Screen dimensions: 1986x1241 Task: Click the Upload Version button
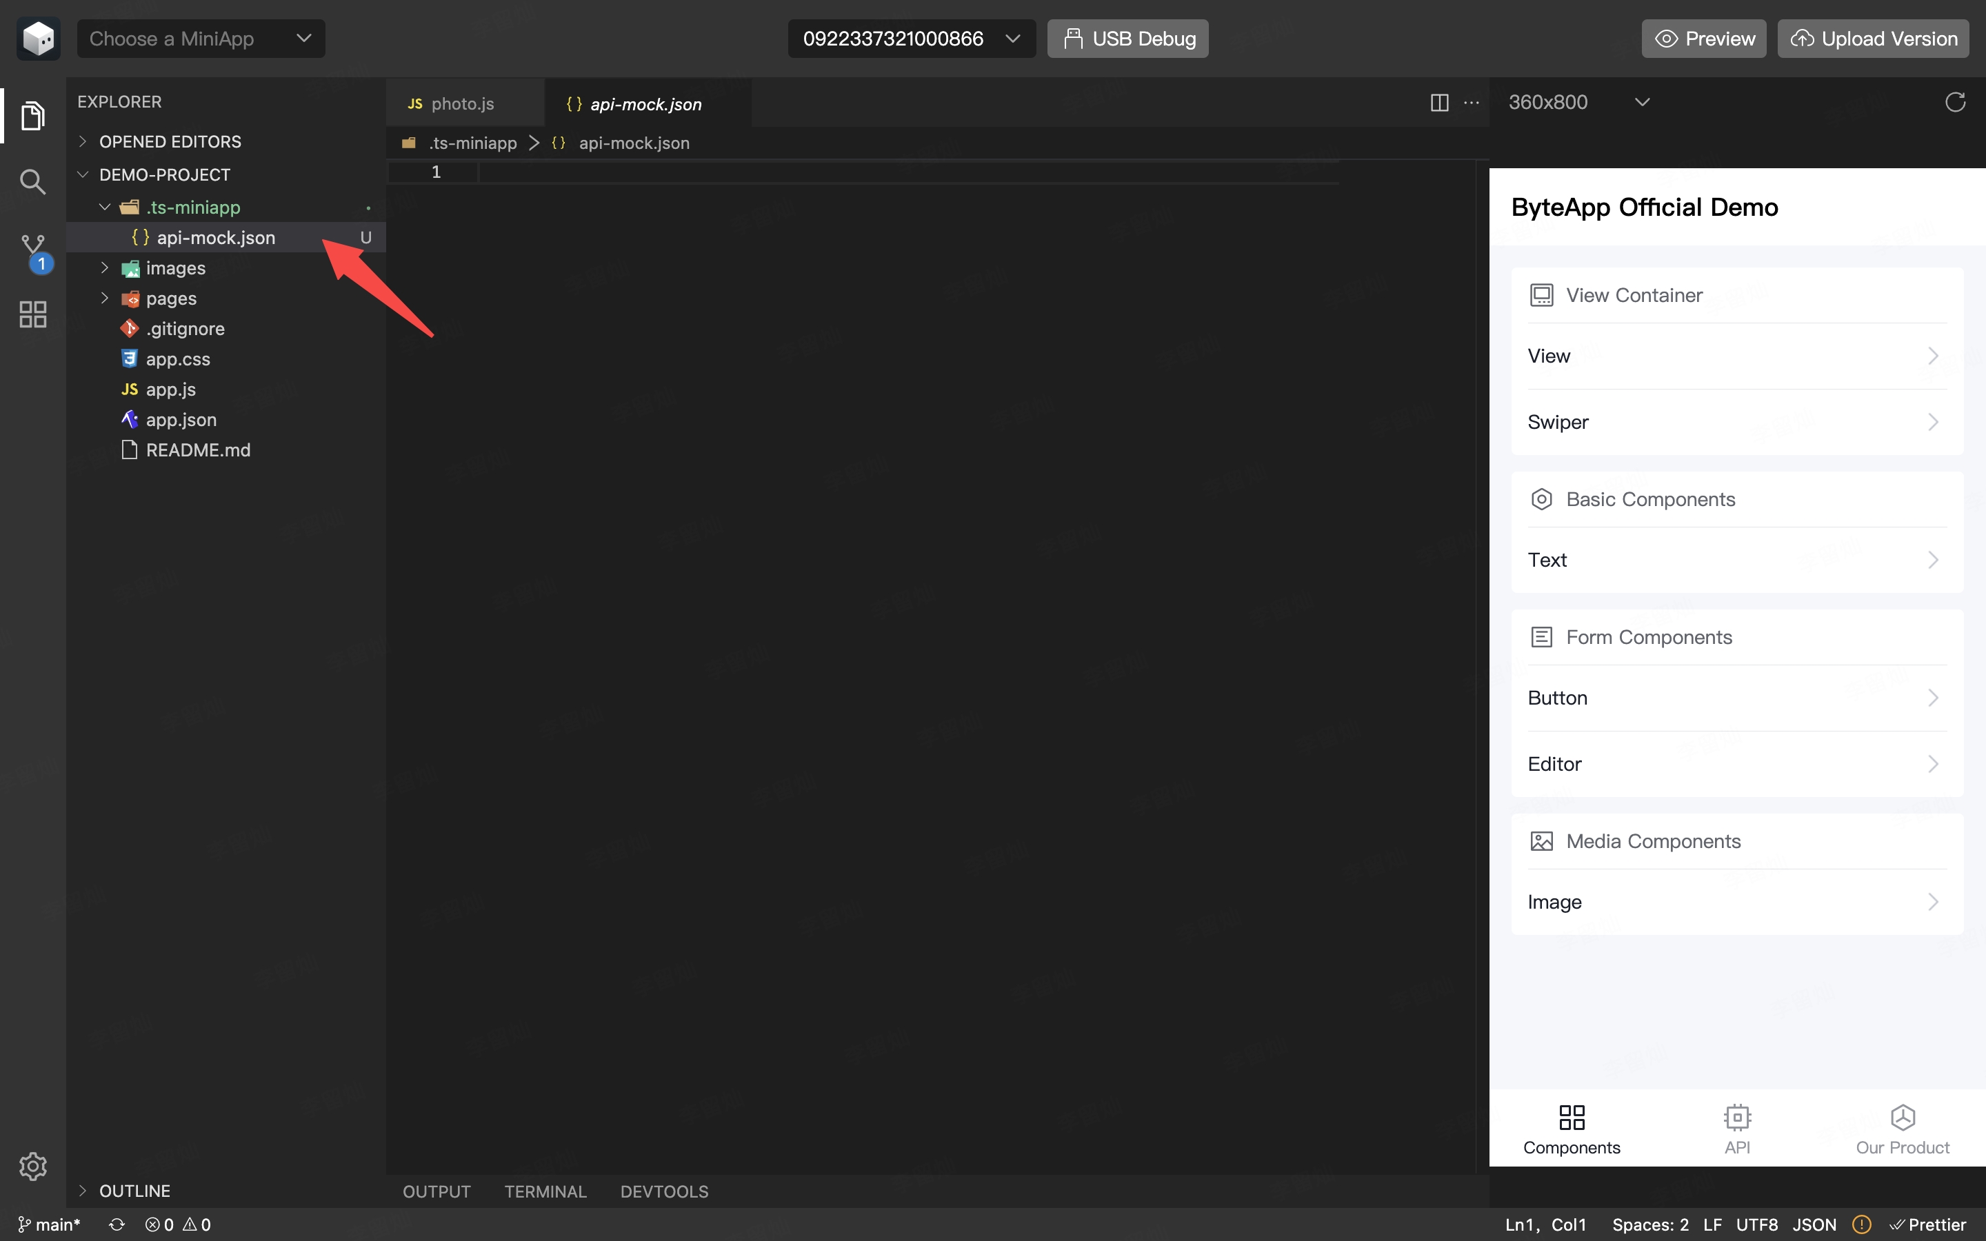point(1873,39)
